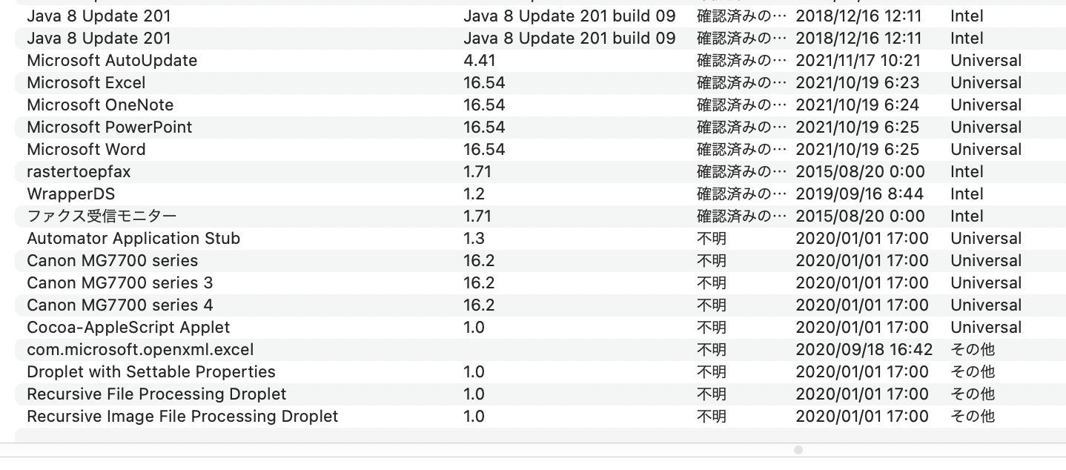The image size is (1066, 470).
Task: Click the 2021/11/17 10:21 modified date
Action: (x=858, y=61)
